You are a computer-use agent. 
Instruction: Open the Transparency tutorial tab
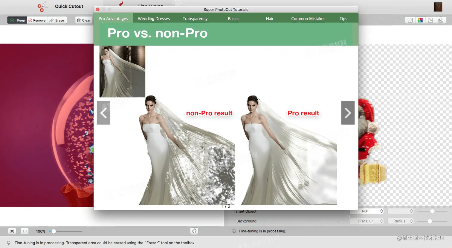(x=195, y=19)
